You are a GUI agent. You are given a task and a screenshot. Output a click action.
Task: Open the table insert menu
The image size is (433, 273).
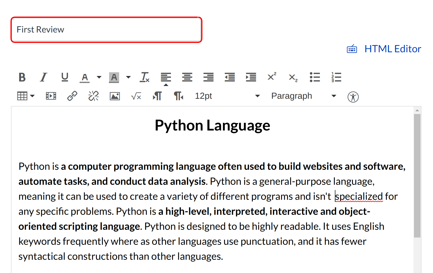[26, 96]
